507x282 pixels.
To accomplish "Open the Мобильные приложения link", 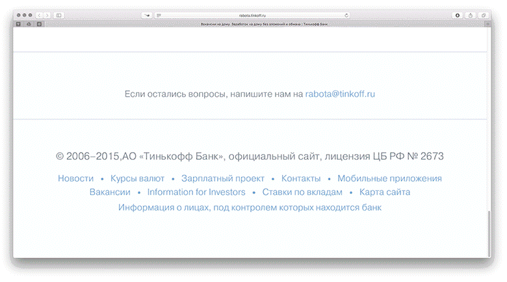I will [389, 178].
